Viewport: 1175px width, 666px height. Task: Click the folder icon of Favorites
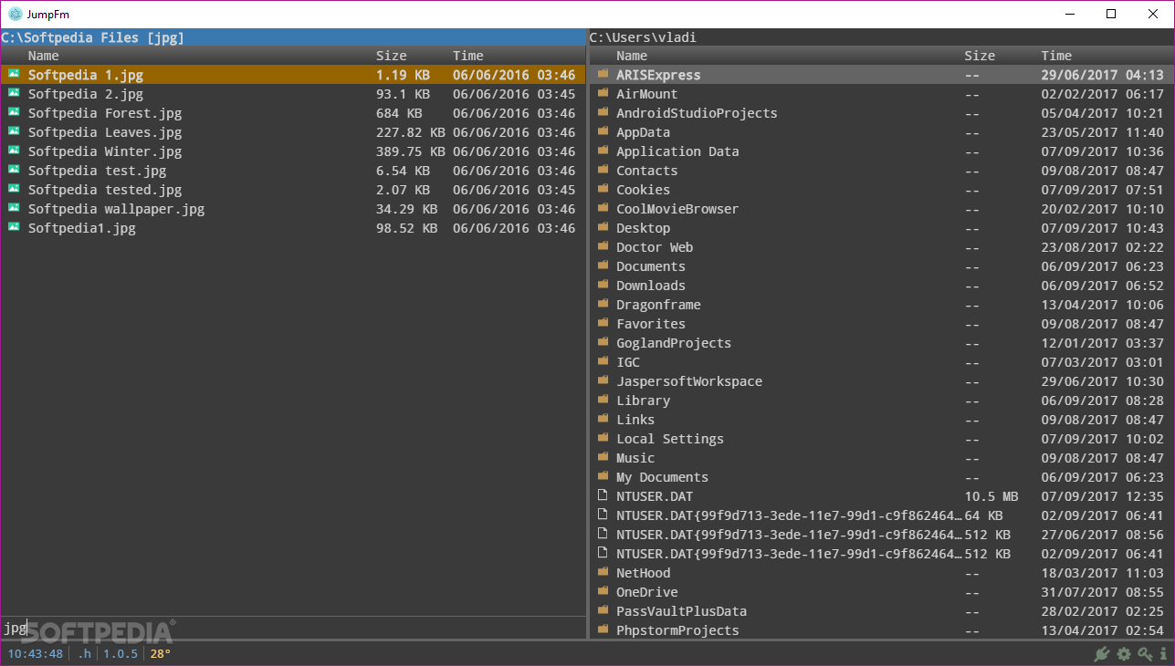coord(603,323)
